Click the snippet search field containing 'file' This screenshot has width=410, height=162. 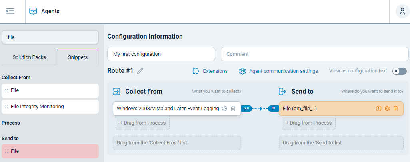pyautogui.click(x=50, y=37)
